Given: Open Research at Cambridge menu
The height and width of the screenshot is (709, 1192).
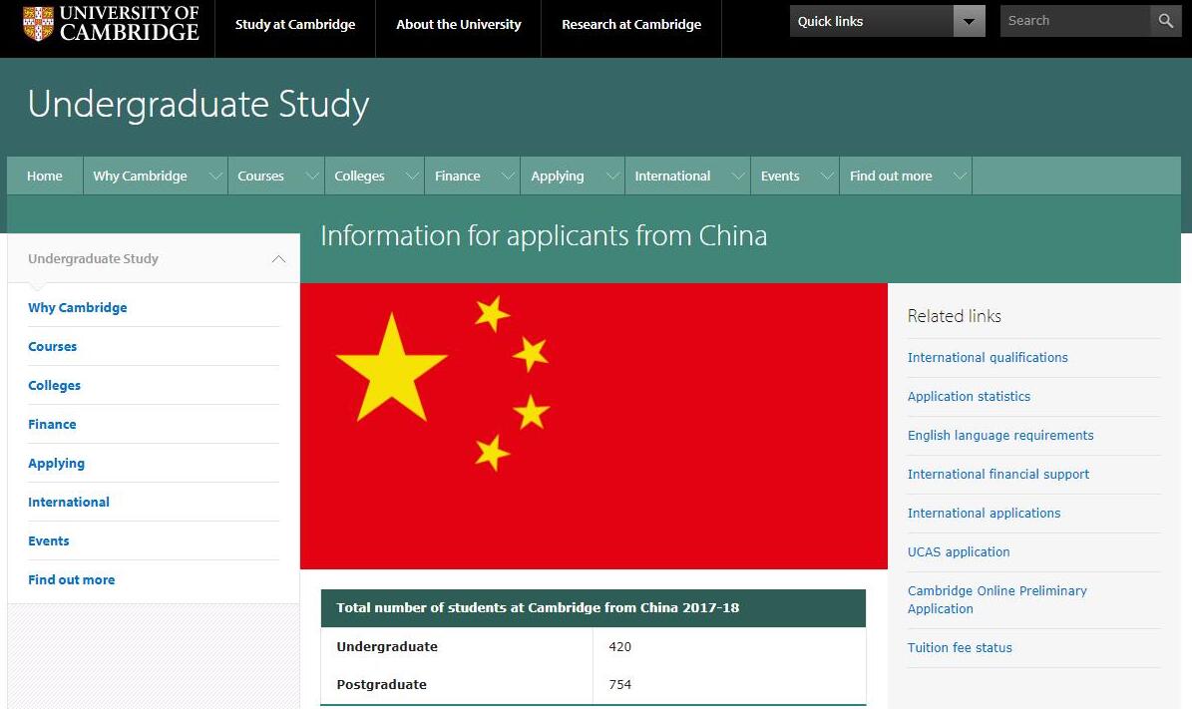Looking at the screenshot, I should (630, 25).
